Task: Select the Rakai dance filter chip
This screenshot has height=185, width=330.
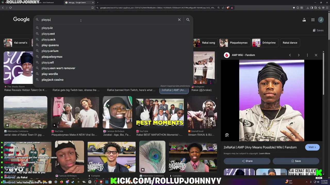Action: pos(290,43)
